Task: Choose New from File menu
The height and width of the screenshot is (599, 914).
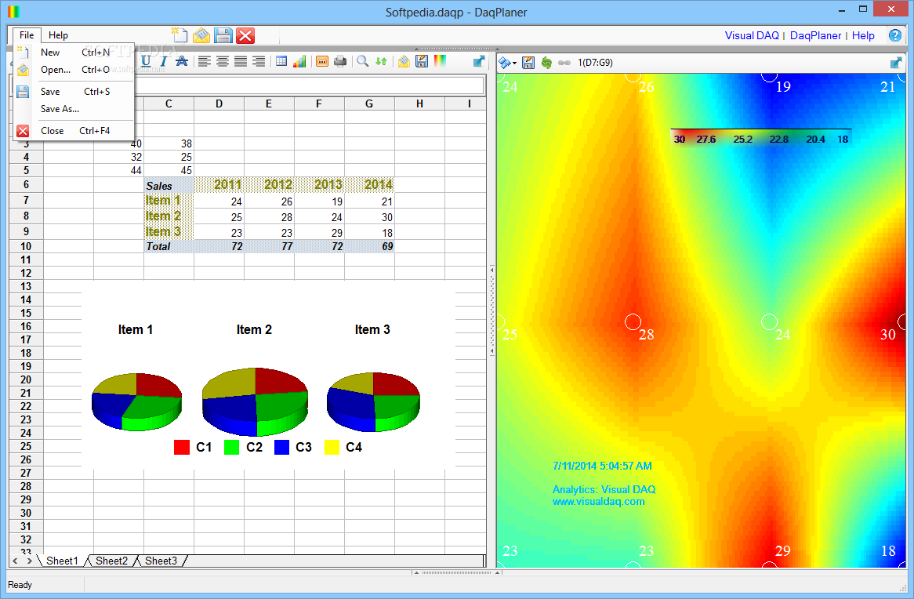Action: click(74, 53)
